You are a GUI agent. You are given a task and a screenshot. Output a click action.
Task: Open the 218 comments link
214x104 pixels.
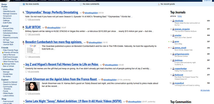coord(34,94)
